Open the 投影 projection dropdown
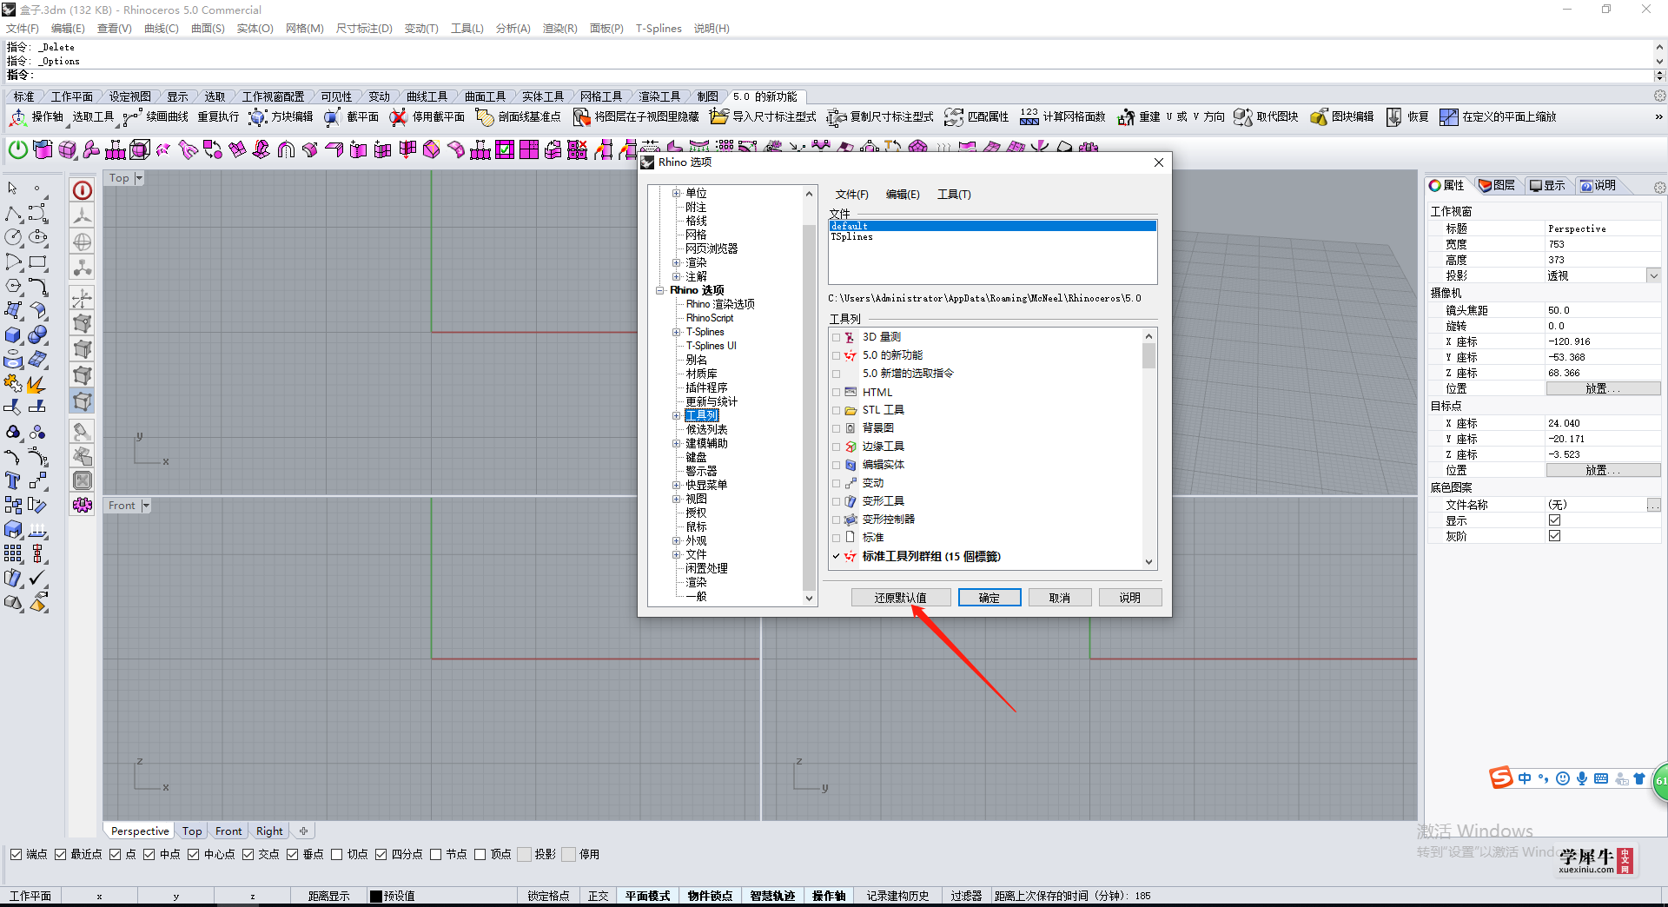The image size is (1668, 907). click(1653, 275)
